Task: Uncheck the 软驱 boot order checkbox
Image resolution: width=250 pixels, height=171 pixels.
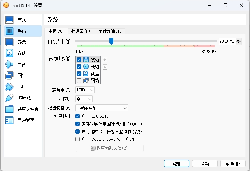Action: (x=79, y=60)
